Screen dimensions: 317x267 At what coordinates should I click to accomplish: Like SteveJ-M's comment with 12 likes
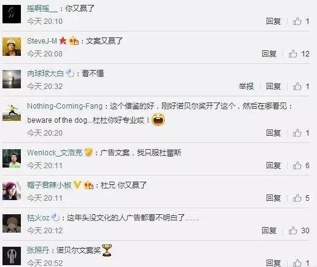click(x=293, y=54)
